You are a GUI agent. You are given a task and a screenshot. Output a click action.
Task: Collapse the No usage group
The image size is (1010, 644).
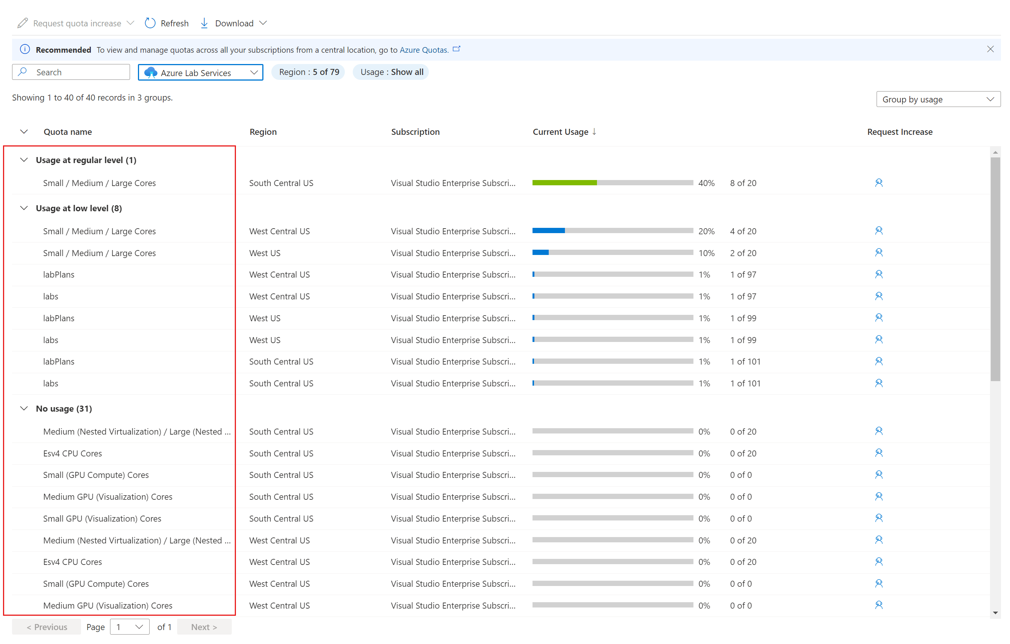pyautogui.click(x=25, y=408)
